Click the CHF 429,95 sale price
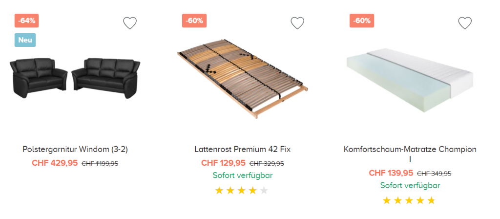Screen dimensions: 500x219 (x=55, y=163)
